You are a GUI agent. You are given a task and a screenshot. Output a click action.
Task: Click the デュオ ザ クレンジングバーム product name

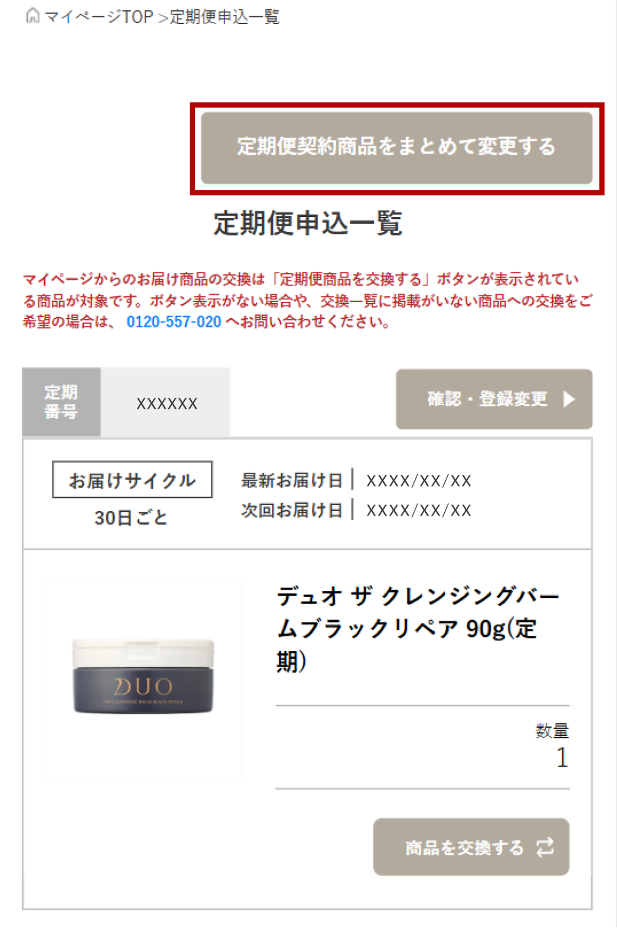pyautogui.click(x=418, y=629)
